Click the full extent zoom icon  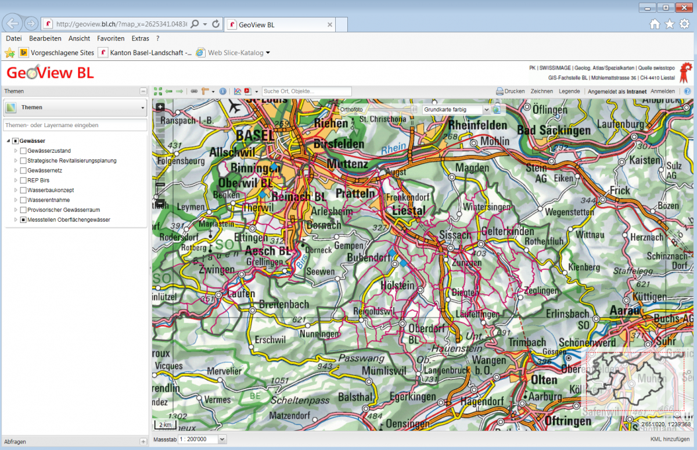click(158, 91)
